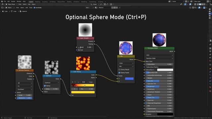Click the Subsurface Color white swatch
The image size is (212, 119).
[165, 70]
